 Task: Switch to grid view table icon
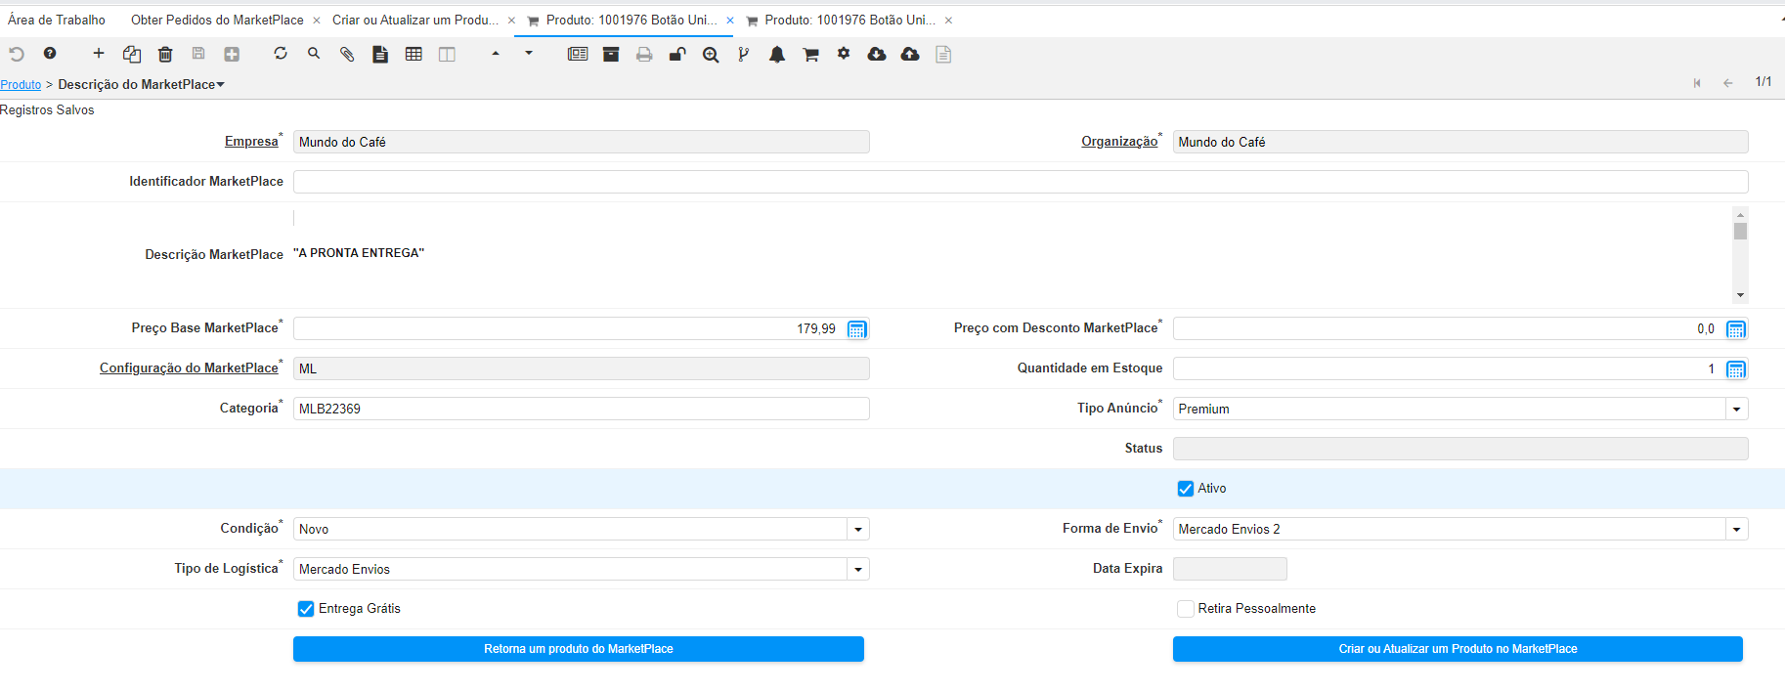[414, 55]
